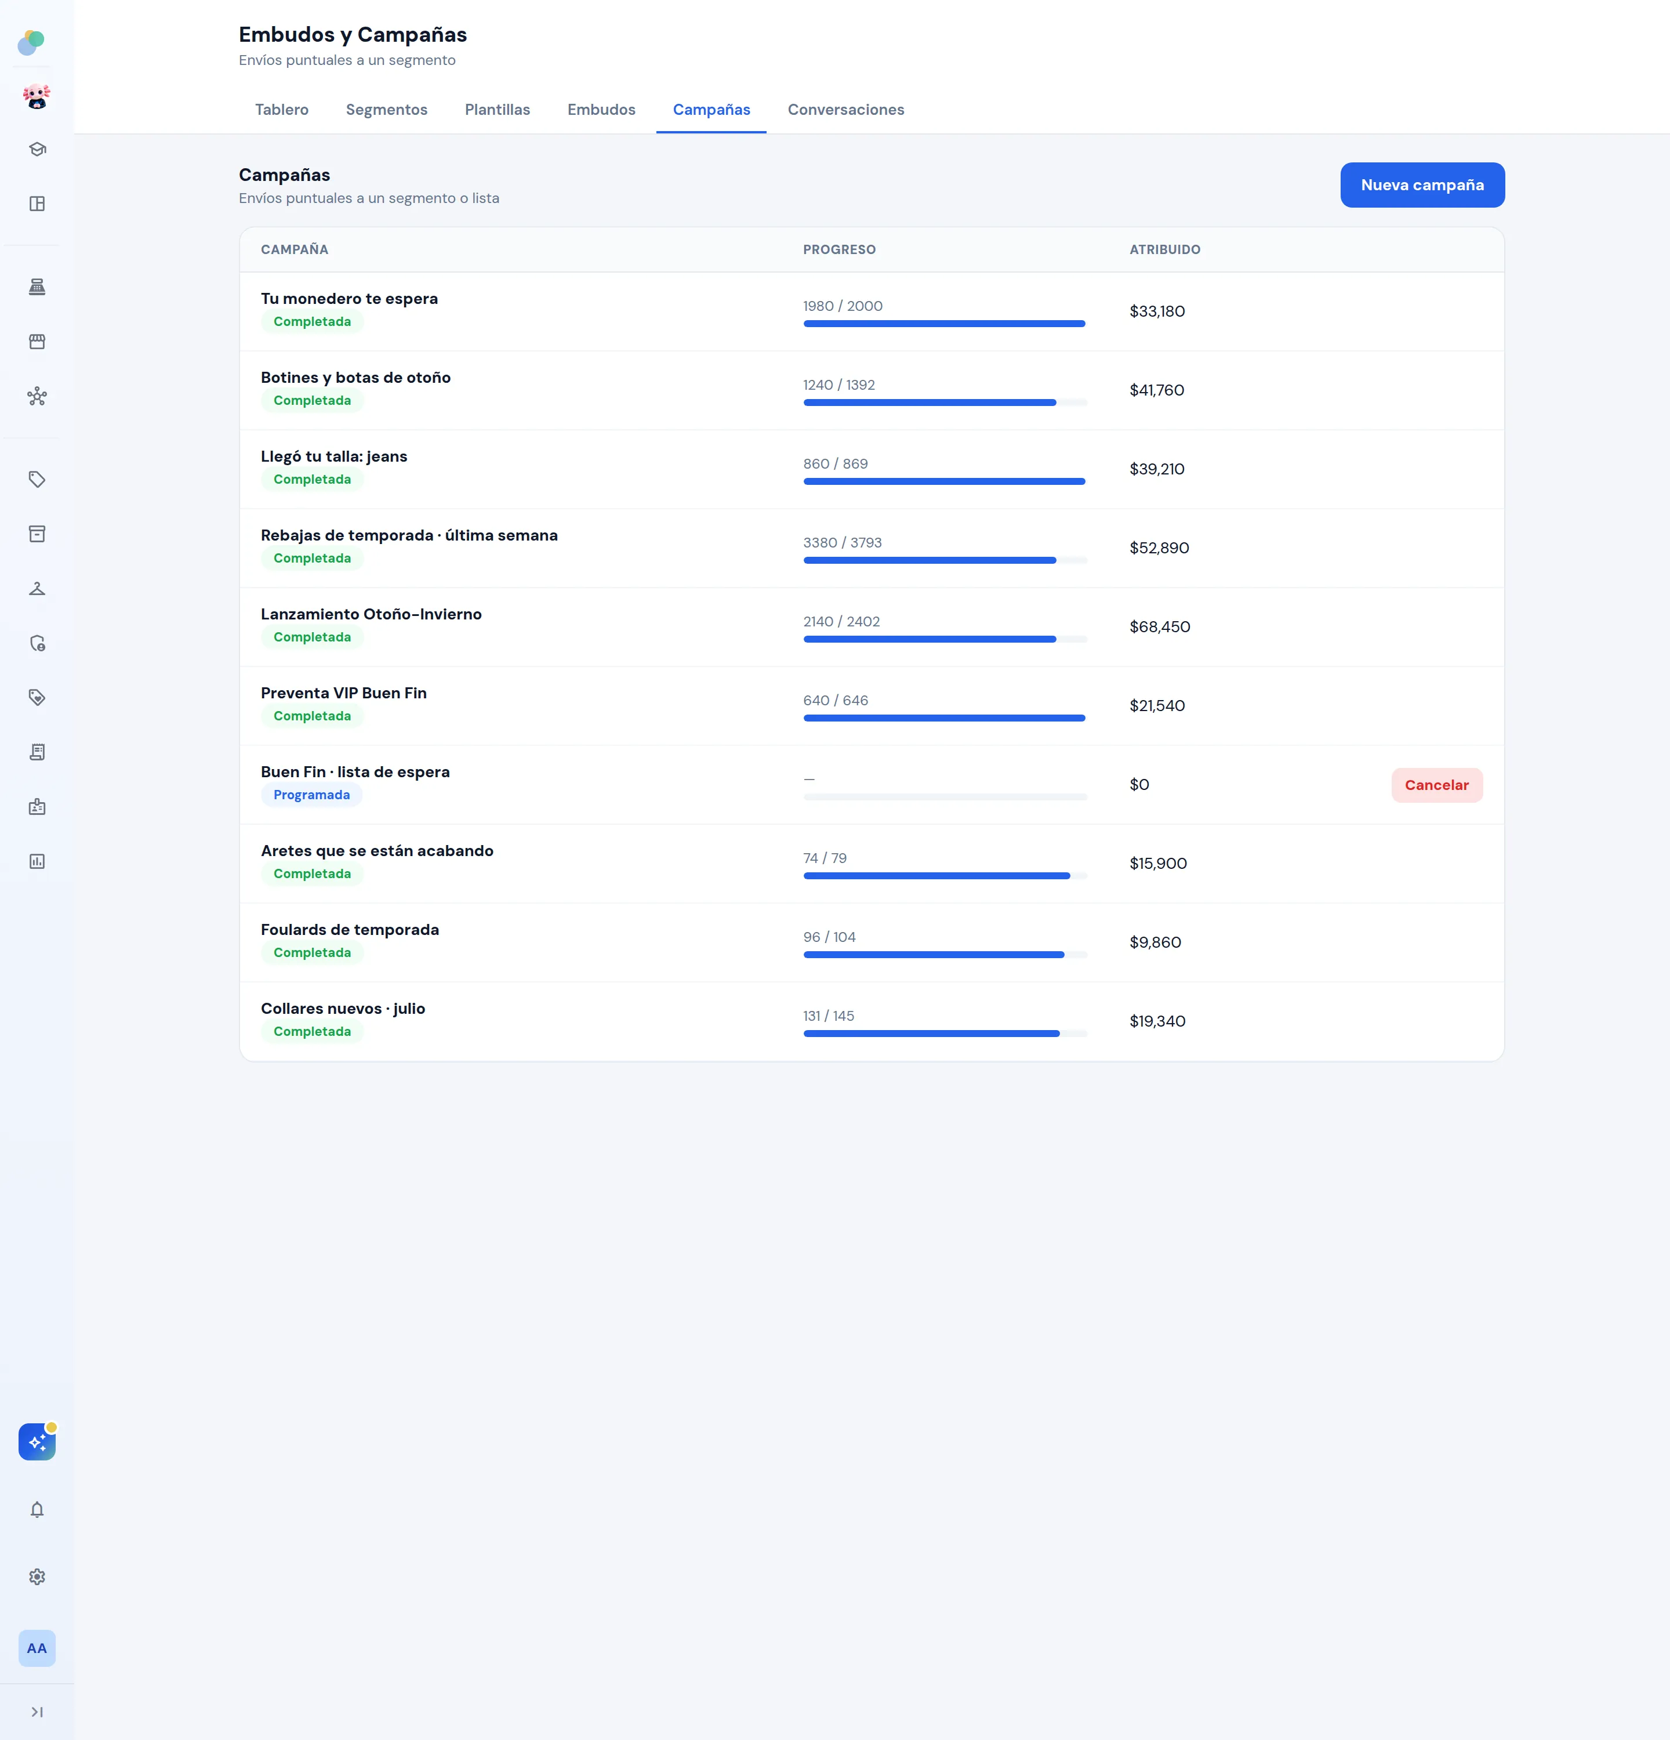Open Aretes que se están acabando campaign
The height and width of the screenshot is (1740, 1670).
click(872, 864)
